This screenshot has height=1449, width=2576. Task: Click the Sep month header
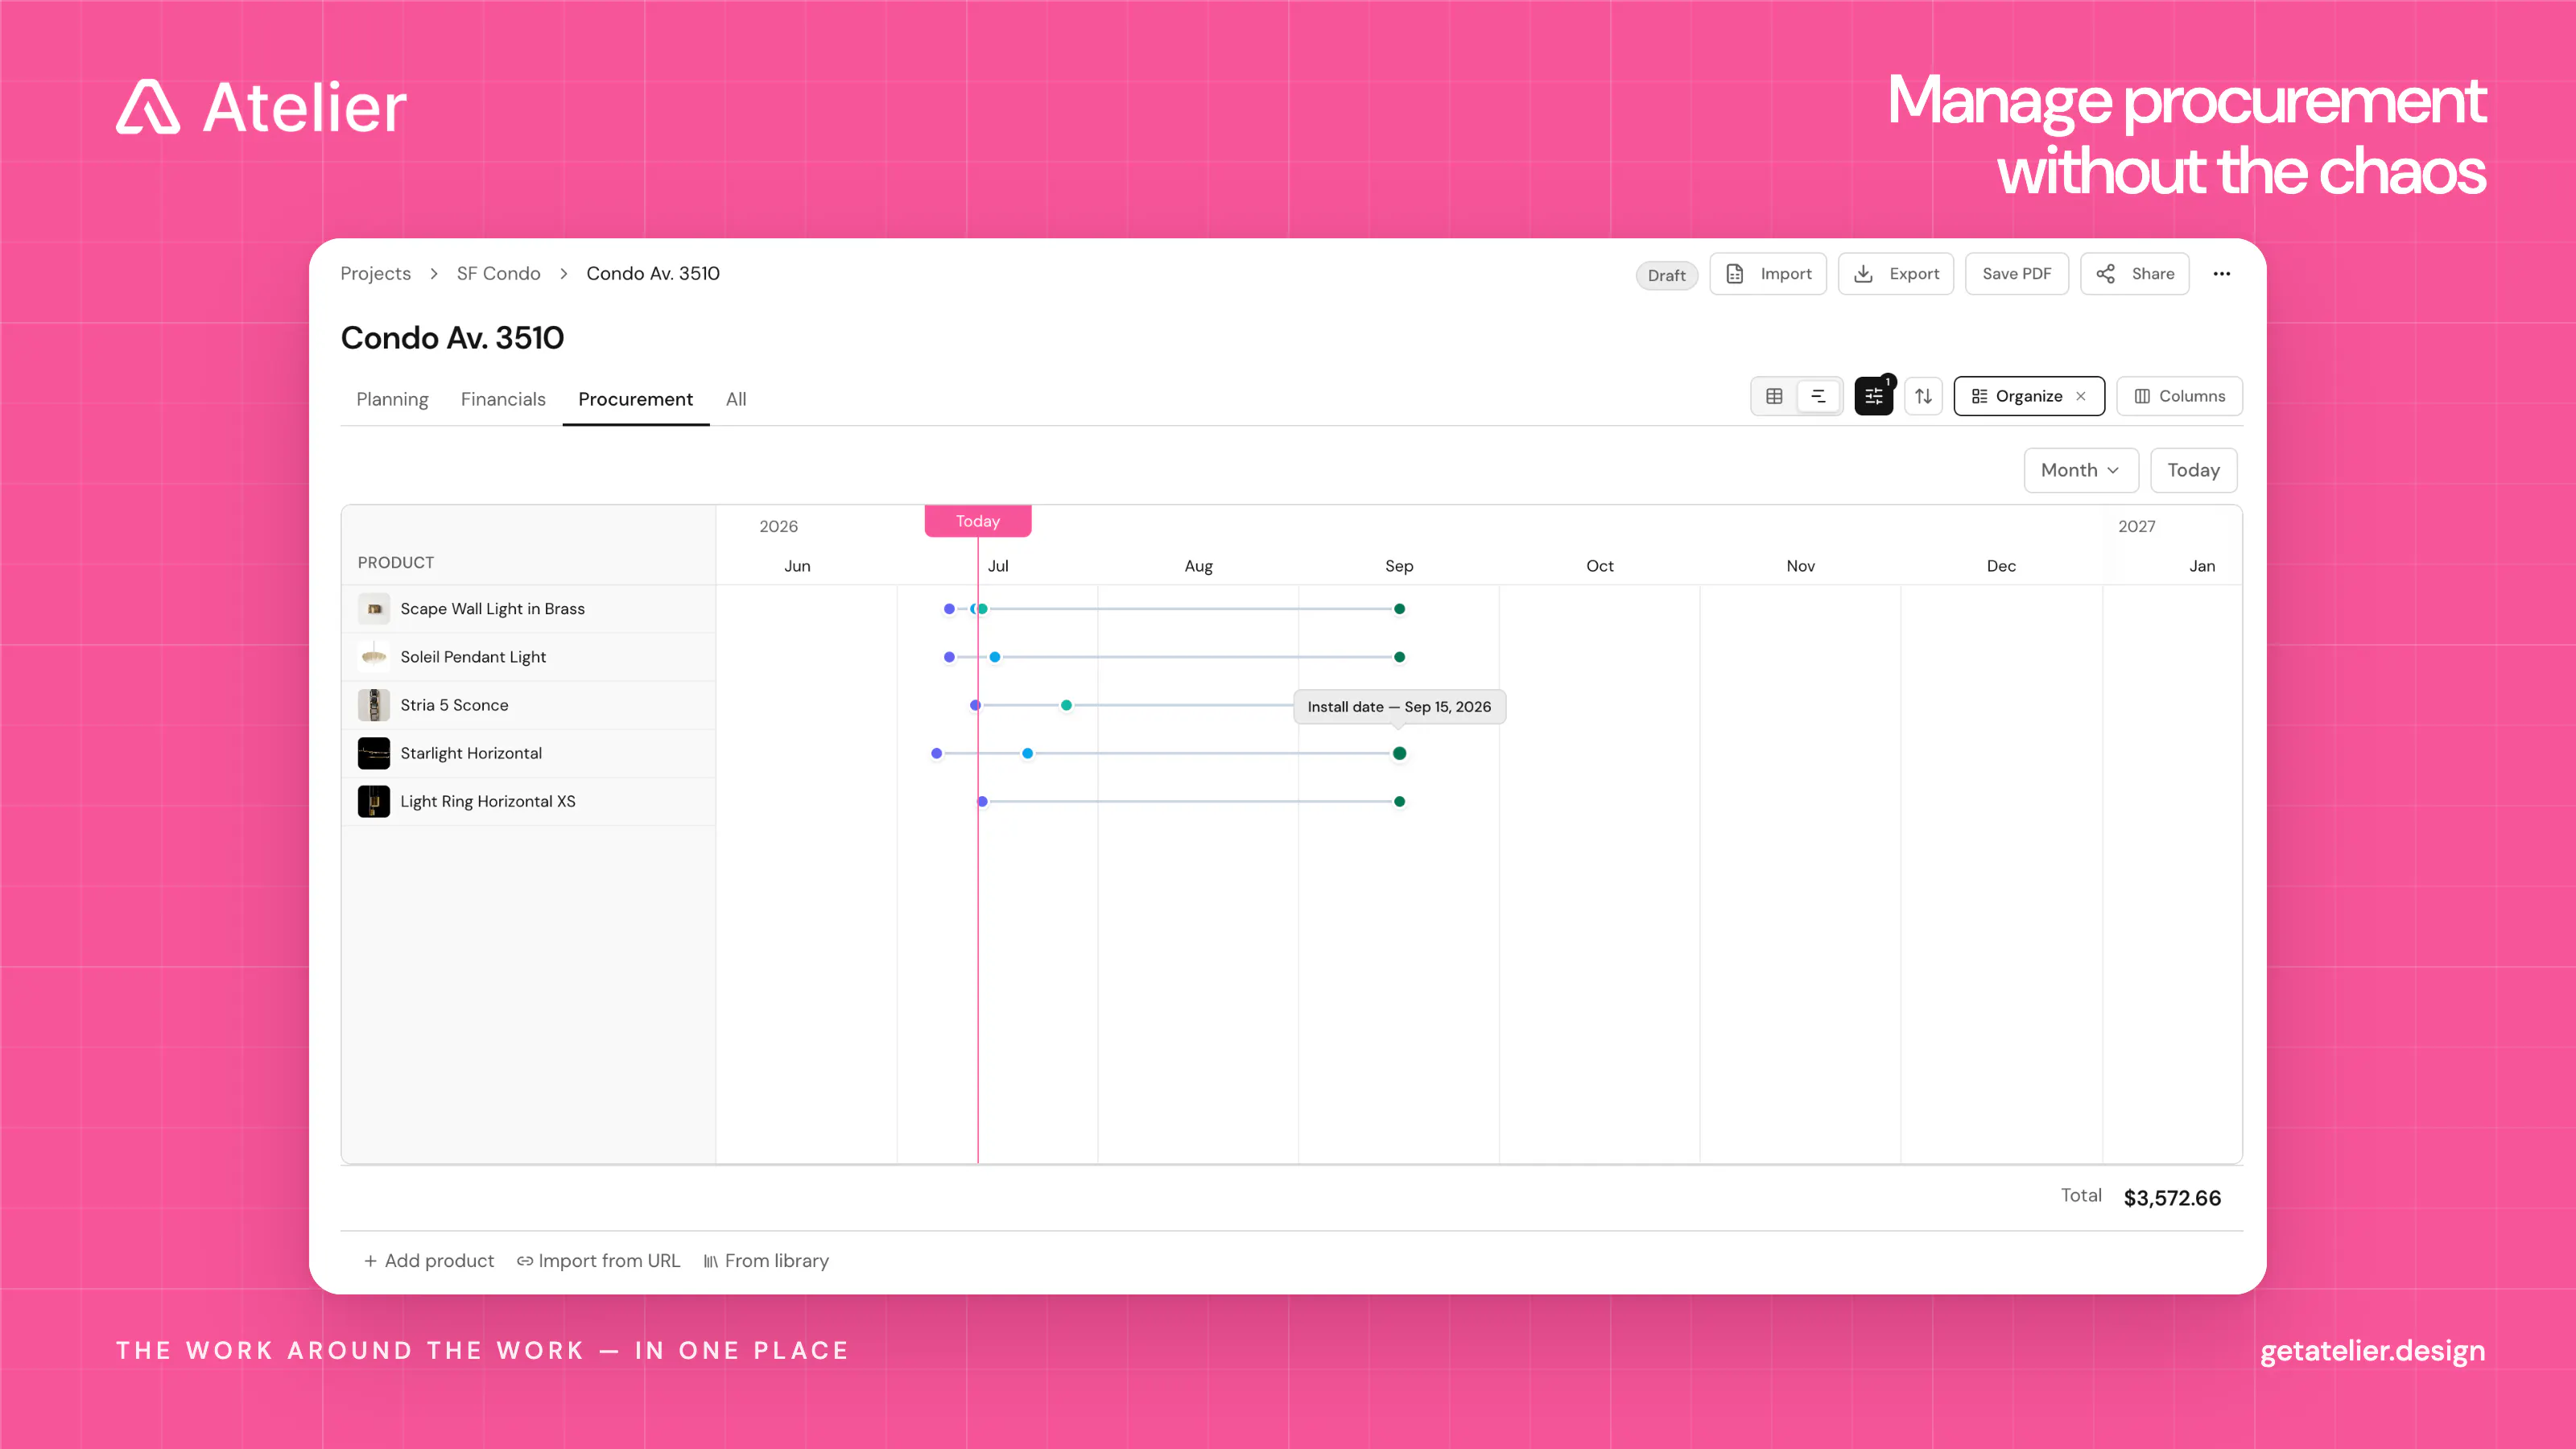click(1399, 566)
